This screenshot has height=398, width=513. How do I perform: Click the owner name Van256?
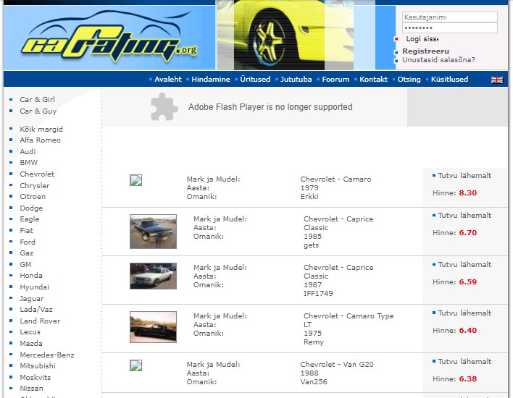click(314, 381)
